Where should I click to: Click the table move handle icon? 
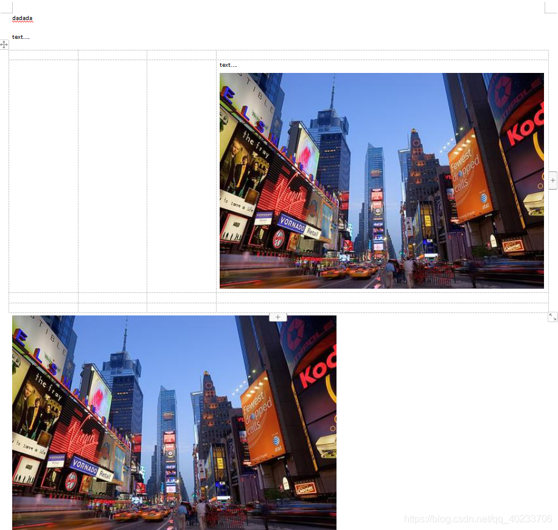pos(4,45)
